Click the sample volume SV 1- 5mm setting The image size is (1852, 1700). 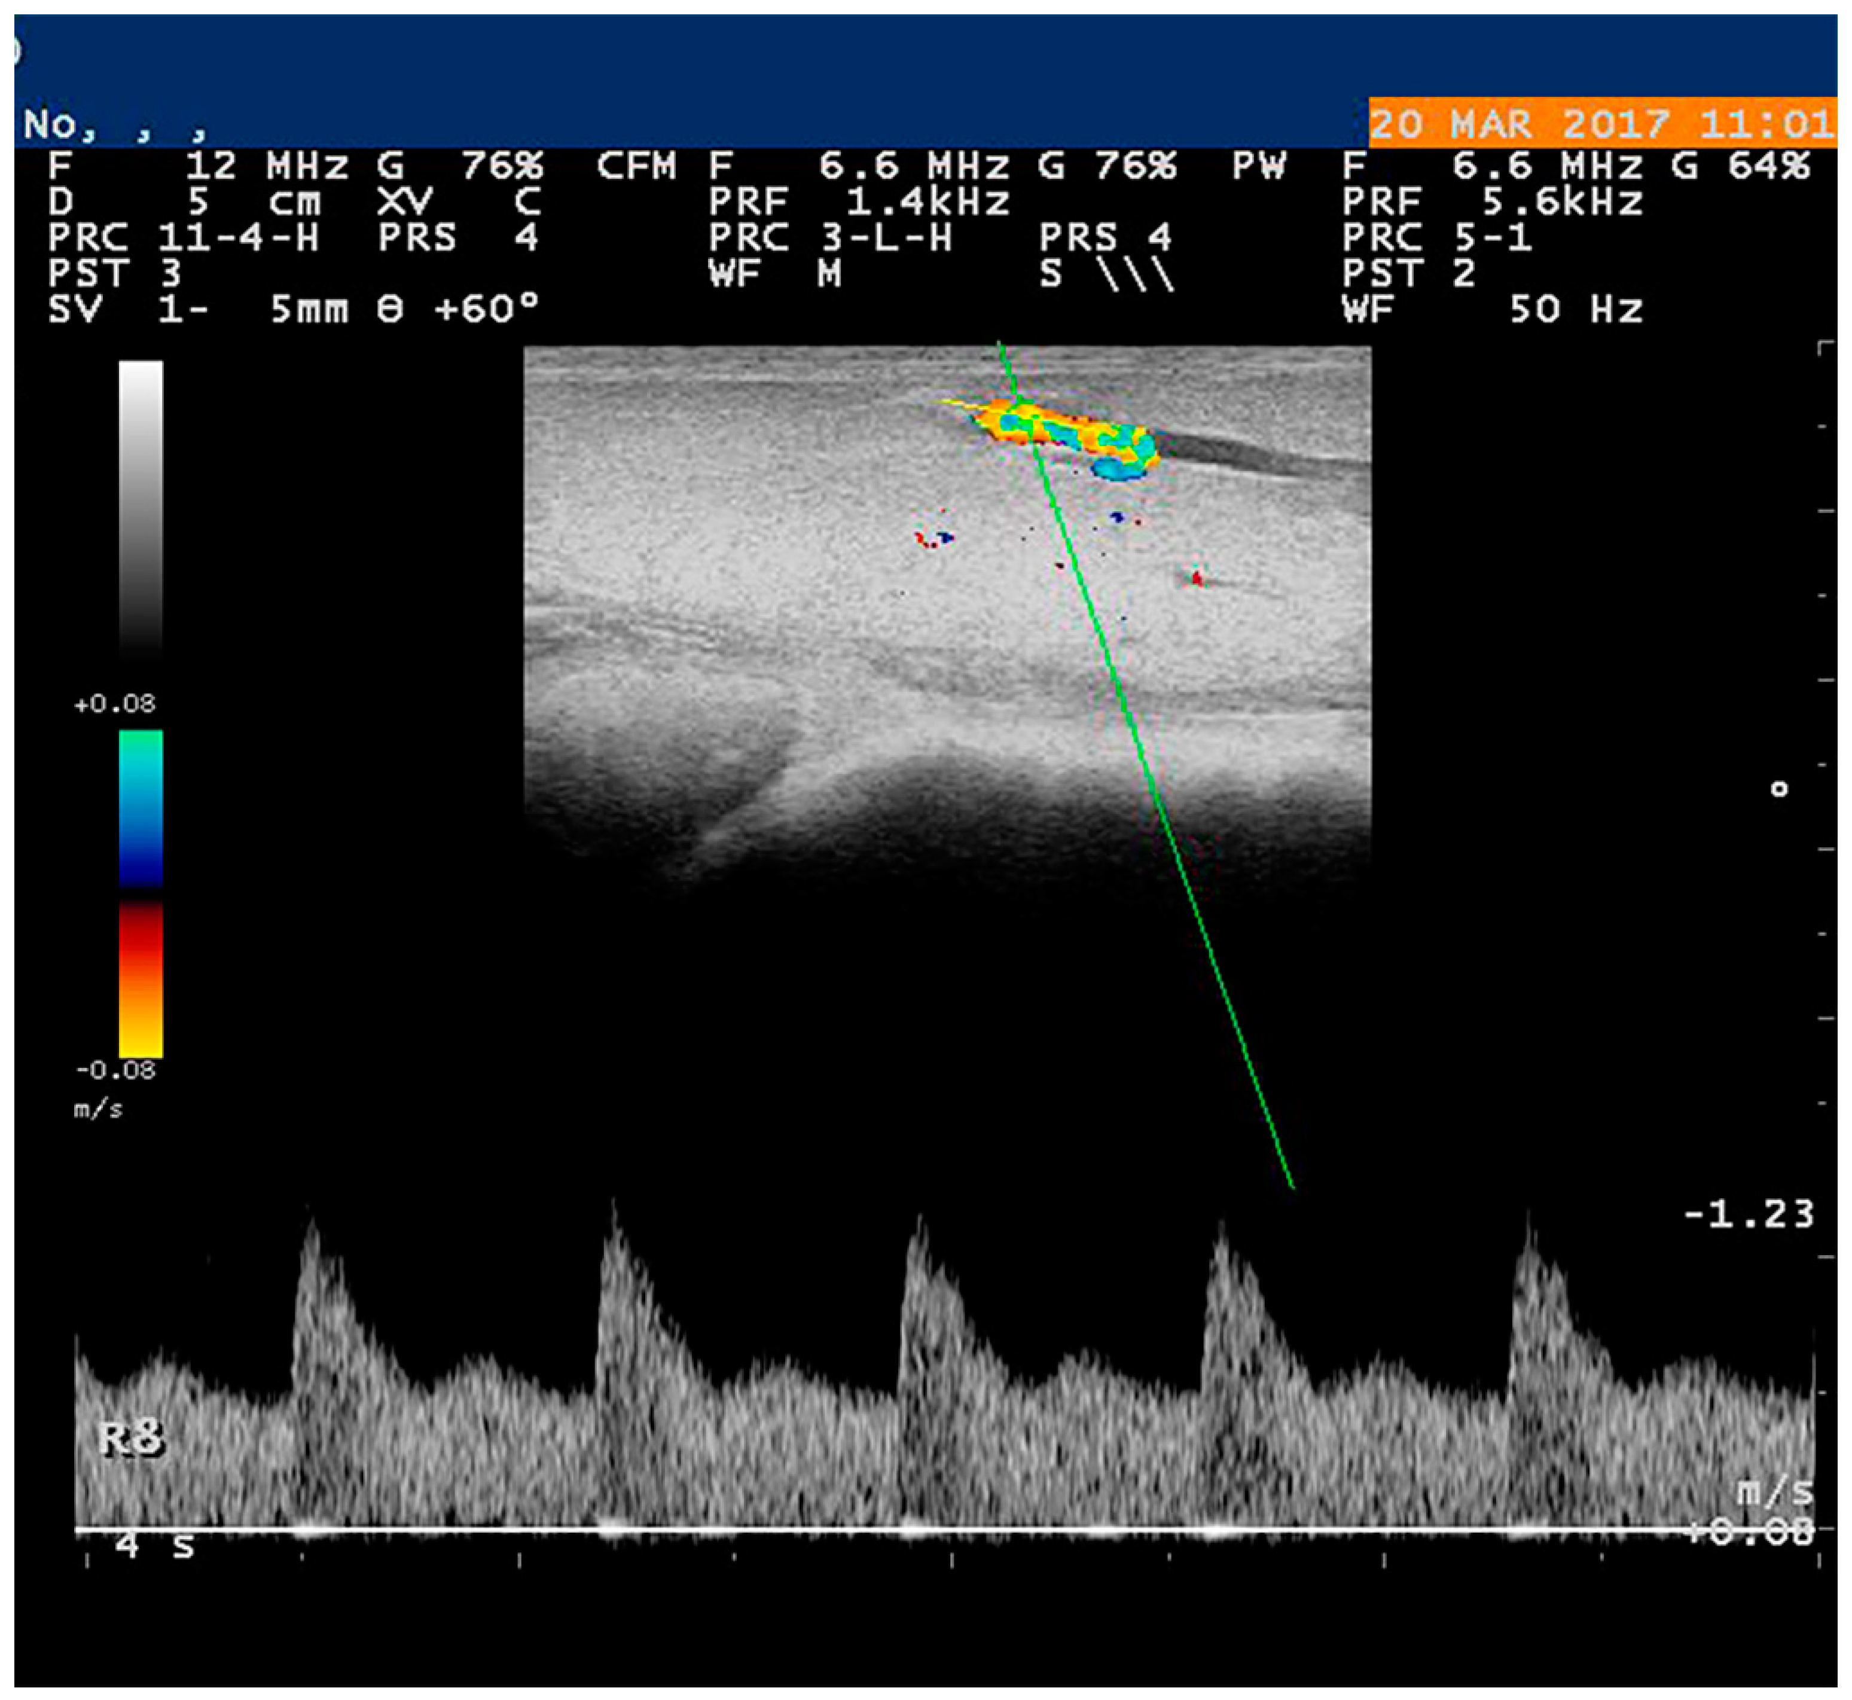198,310
